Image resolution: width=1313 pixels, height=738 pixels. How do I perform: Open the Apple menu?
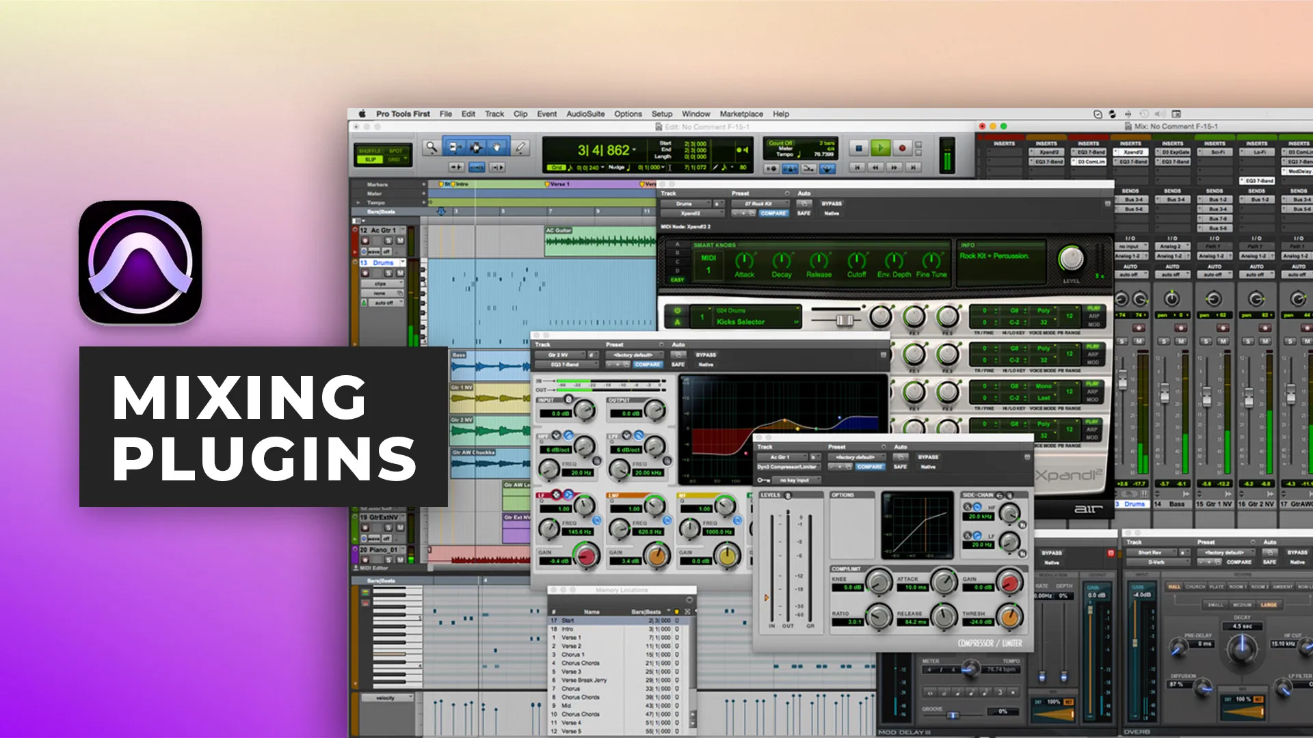[362, 114]
